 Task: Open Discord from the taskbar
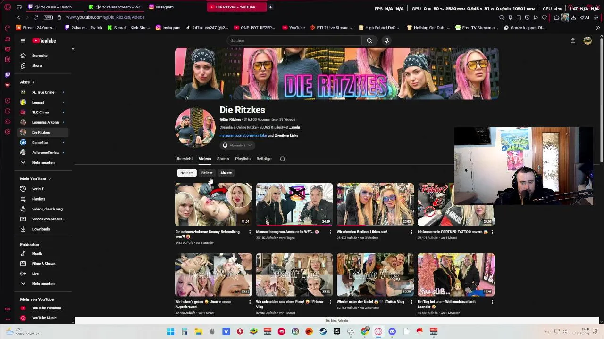coord(392,331)
